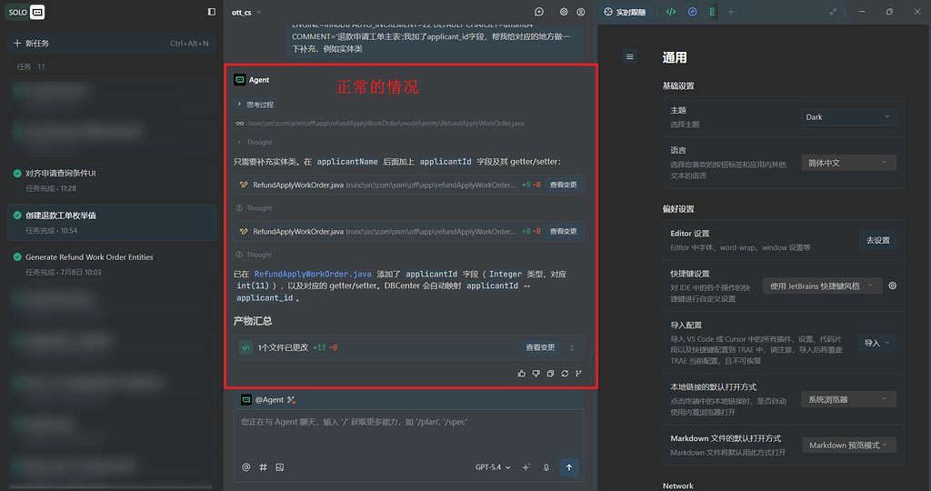Open the 导入 configuration dropdown
This screenshot has width=931, height=491.
click(x=877, y=343)
